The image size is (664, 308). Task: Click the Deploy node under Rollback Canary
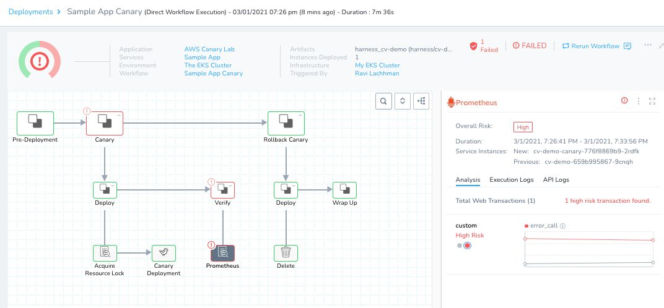point(286,190)
